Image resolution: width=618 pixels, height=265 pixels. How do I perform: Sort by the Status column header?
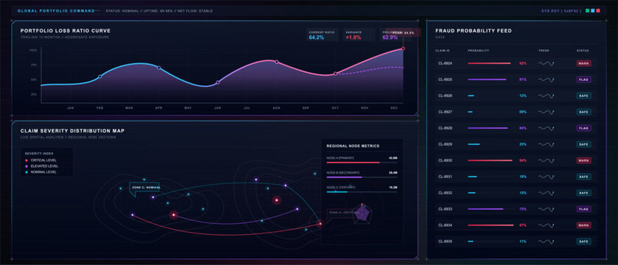pyautogui.click(x=583, y=51)
